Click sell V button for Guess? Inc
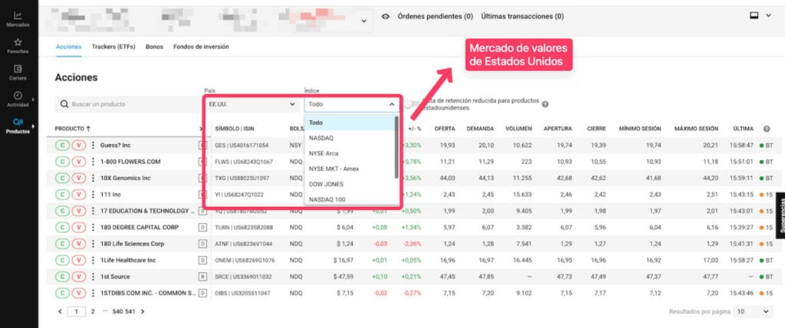785x328 pixels. [x=79, y=145]
